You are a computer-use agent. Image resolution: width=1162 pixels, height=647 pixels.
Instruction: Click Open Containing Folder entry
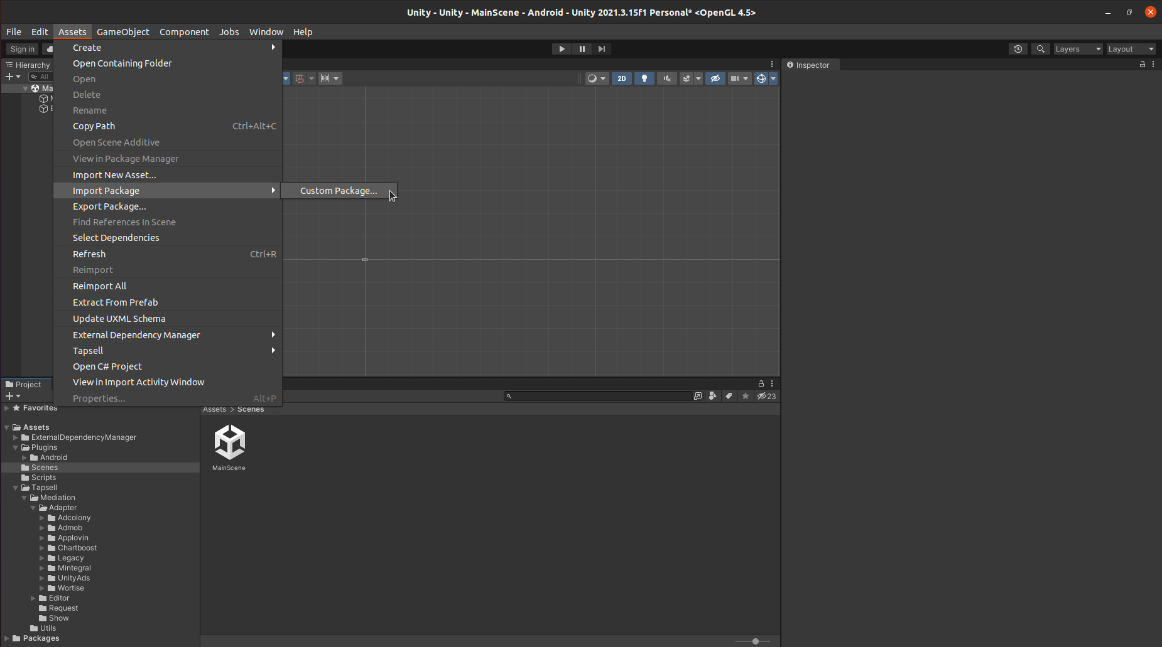168,63
